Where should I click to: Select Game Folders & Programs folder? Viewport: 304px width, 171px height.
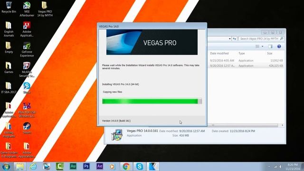[x=9, y=150]
